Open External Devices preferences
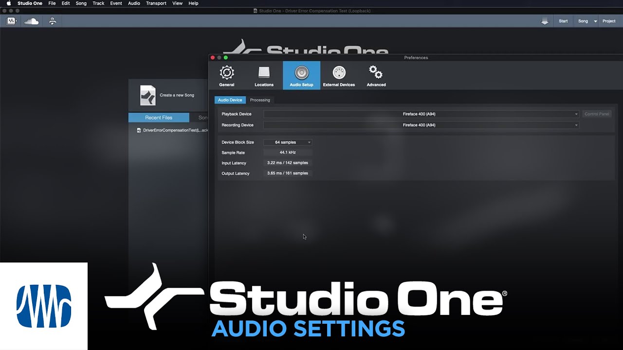Image resolution: width=623 pixels, height=350 pixels. pos(339,76)
